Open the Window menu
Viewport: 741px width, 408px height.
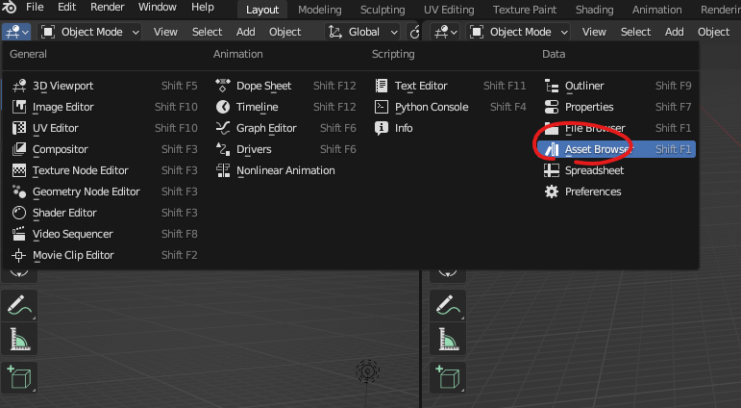(x=158, y=7)
